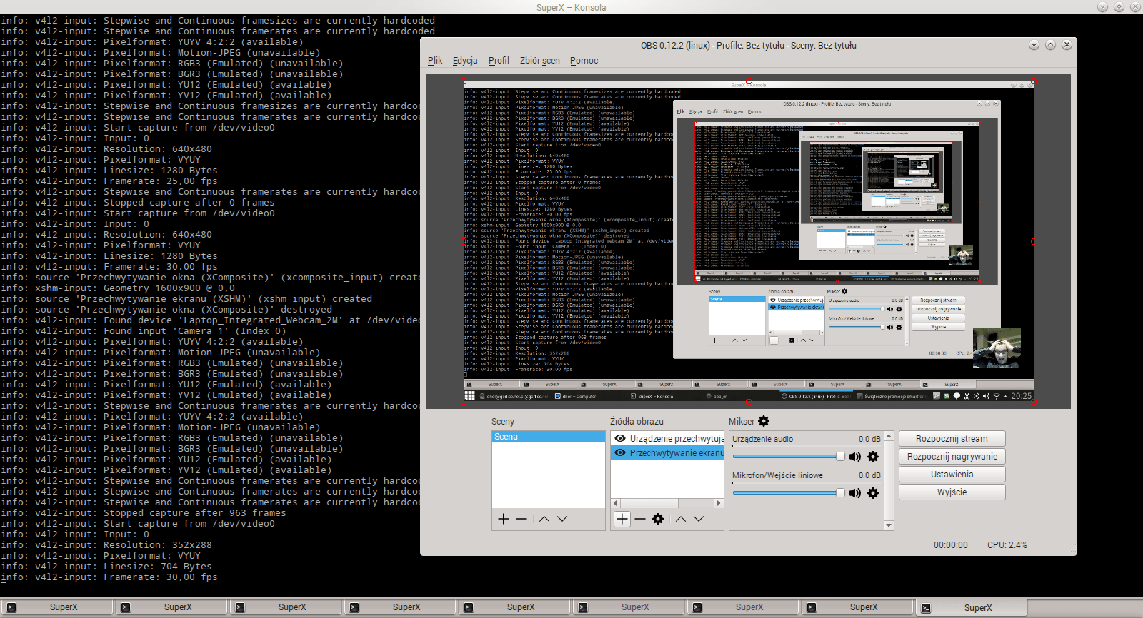Open the Zbiór scen menu
Image resolution: width=1143 pixels, height=618 pixels.
539,61
